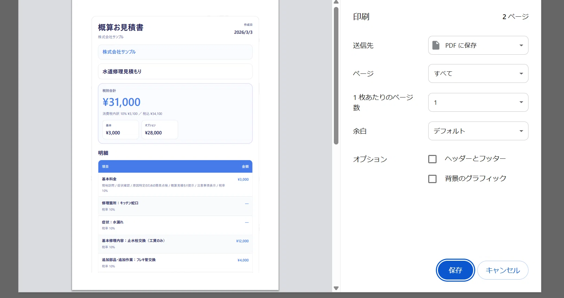This screenshot has height=298, width=564.
Task: Click the 項目 column header in table
Action: [105, 167]
